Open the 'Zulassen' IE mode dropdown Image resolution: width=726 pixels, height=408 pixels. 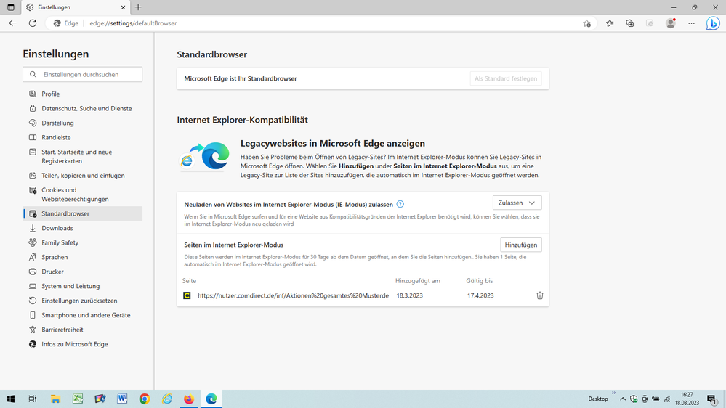(x=517, y=203)
